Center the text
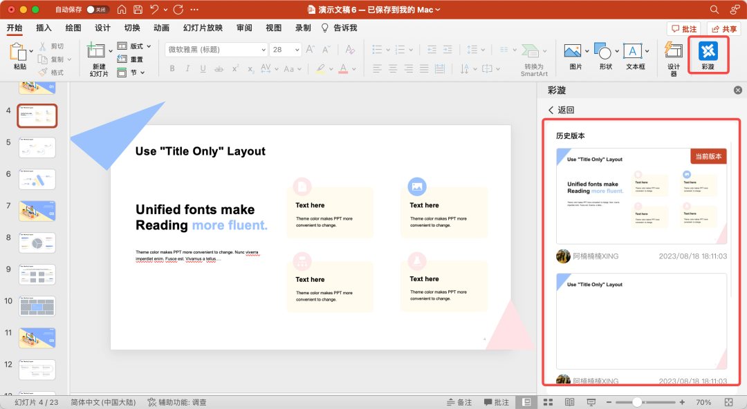 [x=393, y=69]
